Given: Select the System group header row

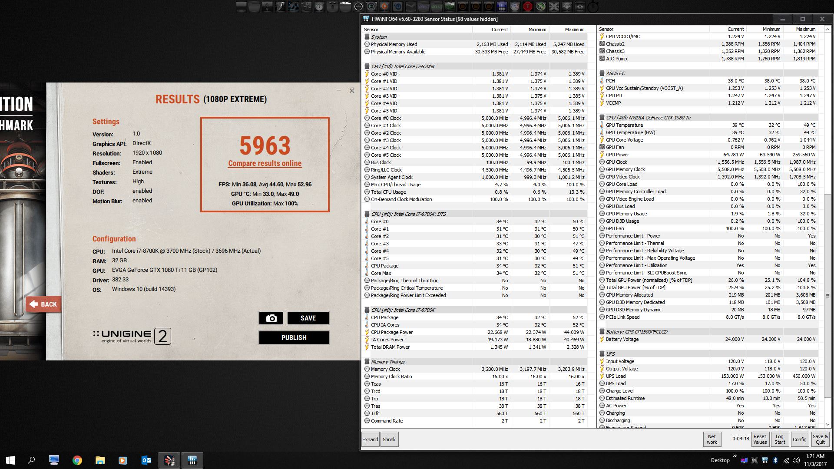Looking at the screenshot, I should click(474, 37).
